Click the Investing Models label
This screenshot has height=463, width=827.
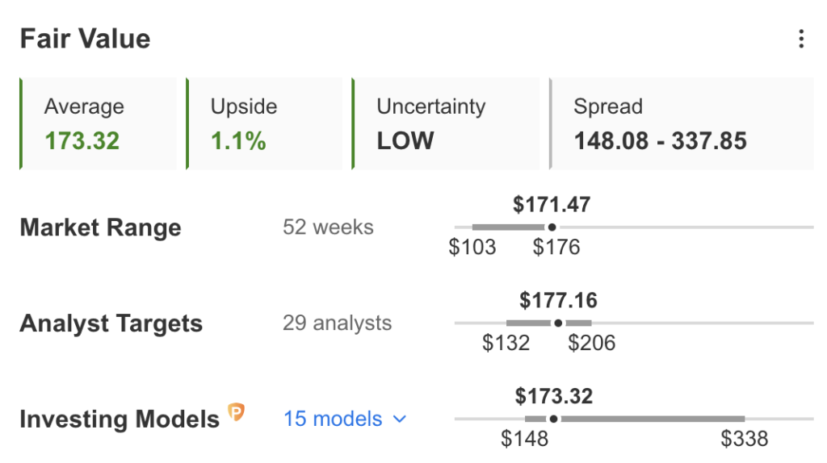click(120, 419)
